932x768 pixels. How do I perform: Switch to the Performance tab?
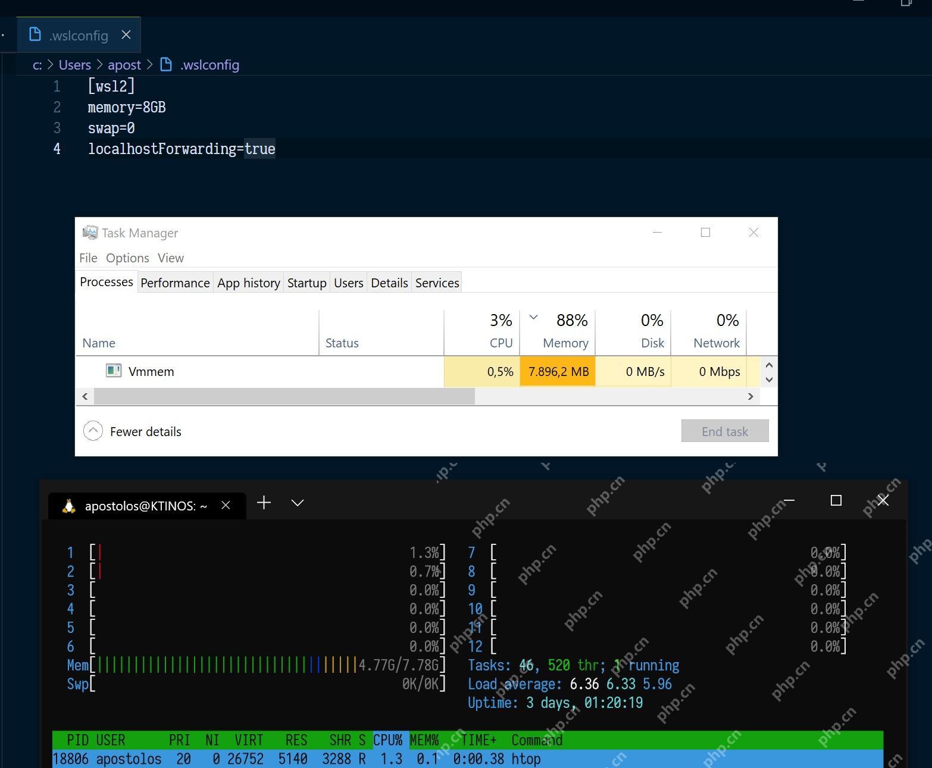(x=175, y=283)
